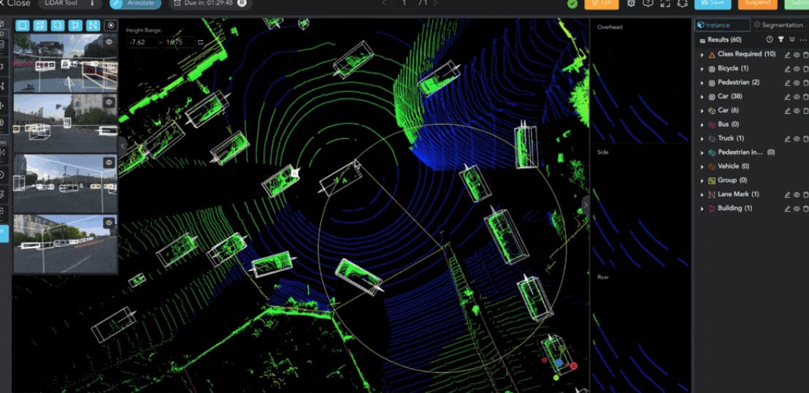Click the Annotate mode button

tap(135, 3)
